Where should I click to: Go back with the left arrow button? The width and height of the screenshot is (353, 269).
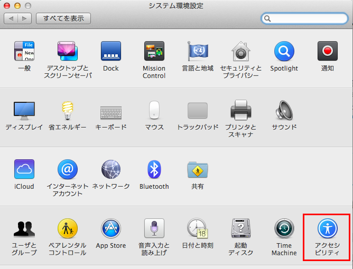(11, 18)
